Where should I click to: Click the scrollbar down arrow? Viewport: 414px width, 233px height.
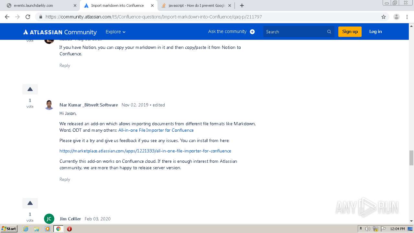tap(411, 221)
